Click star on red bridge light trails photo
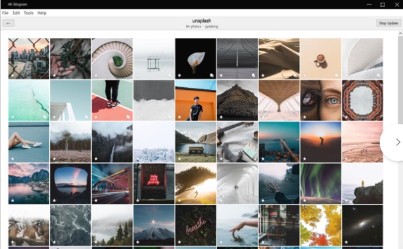The width and height of the screenshot is (403, 249). [x=96, y=200]
